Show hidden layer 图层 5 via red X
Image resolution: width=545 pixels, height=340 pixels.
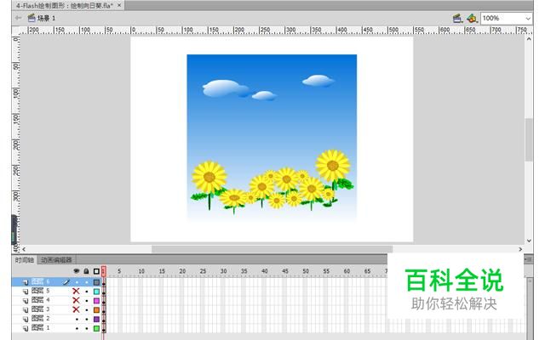click(76, 291)
